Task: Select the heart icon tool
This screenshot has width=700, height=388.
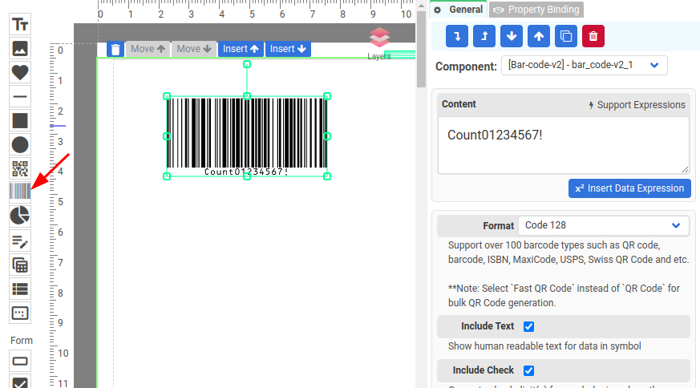Action: [x=20, y=72]
